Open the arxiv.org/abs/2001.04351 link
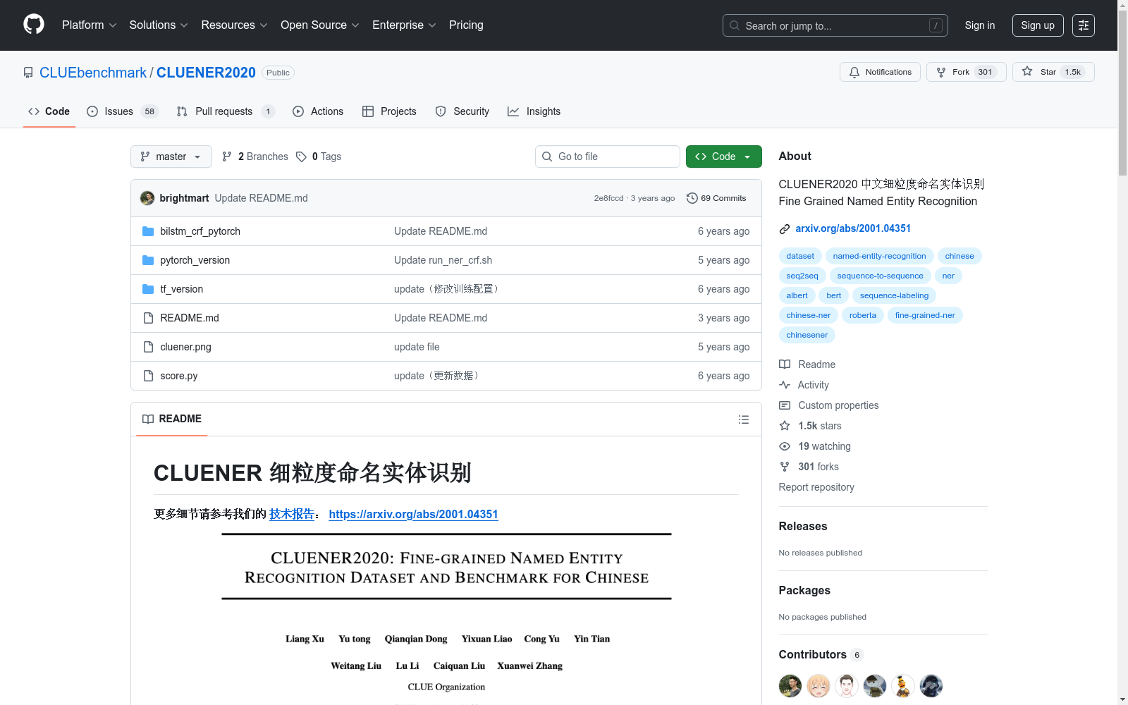The width and height of the screenshot is (1128, 705). 852,228
